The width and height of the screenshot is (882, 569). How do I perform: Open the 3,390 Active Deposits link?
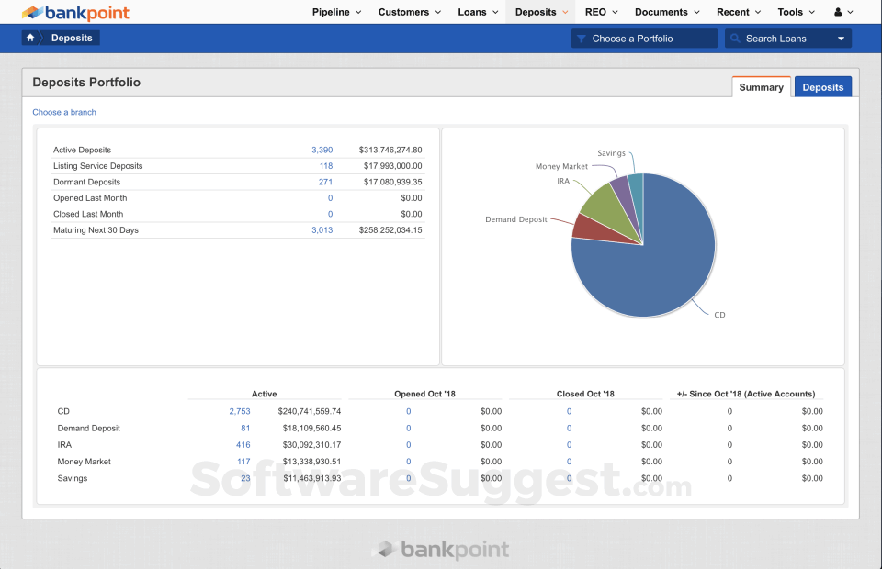322,150
